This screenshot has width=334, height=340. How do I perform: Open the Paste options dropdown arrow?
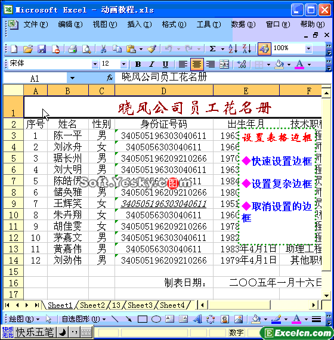pyautogui.click(x=141, y=50)
